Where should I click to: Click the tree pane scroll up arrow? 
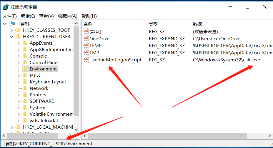coord(76,23)
